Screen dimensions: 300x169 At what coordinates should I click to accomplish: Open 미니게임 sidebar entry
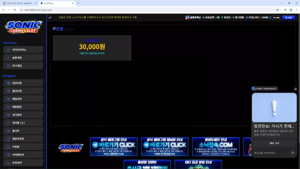23,66
